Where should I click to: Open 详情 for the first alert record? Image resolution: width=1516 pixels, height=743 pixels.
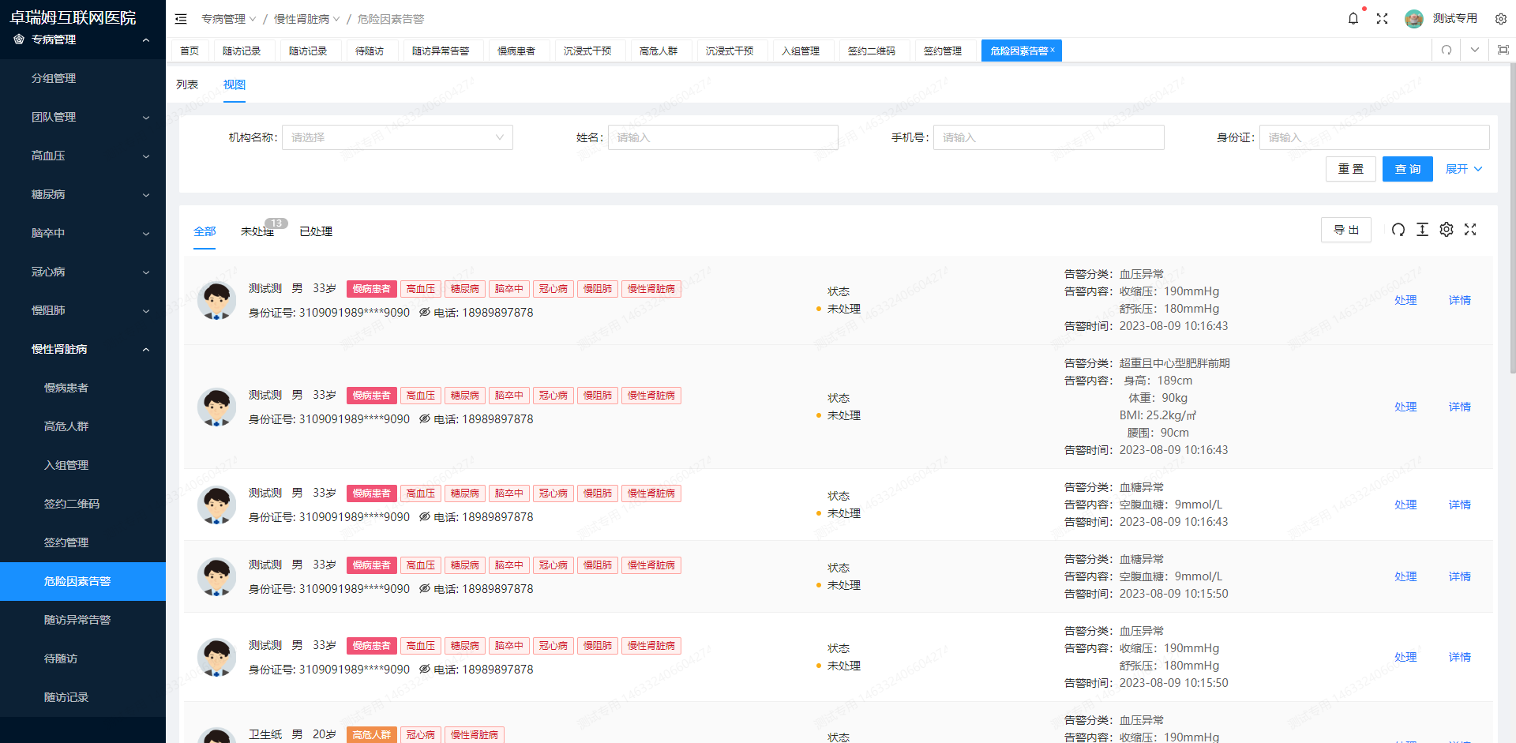coord(1459,300)
